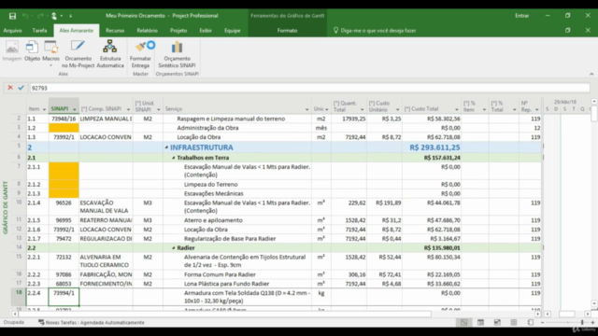Image resolution: width=598 pixels, height=336 pixels.
Task: Open Quant. Total column filter dropdown
Action: [x=363, y=110]
